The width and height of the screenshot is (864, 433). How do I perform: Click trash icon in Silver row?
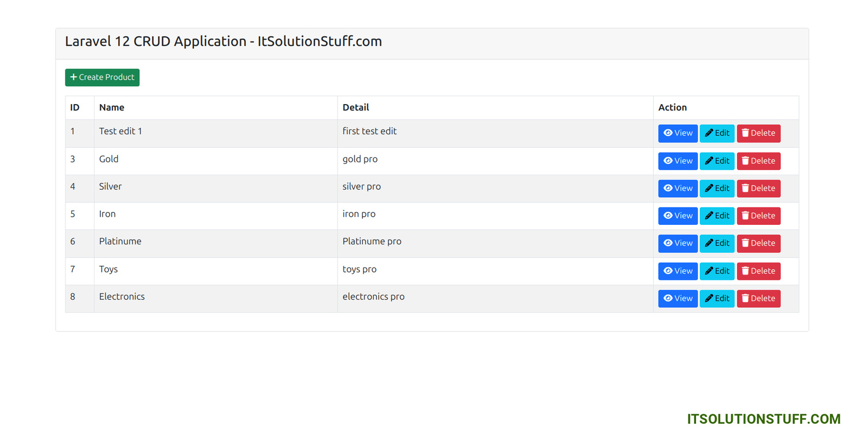tap(745, 188)
